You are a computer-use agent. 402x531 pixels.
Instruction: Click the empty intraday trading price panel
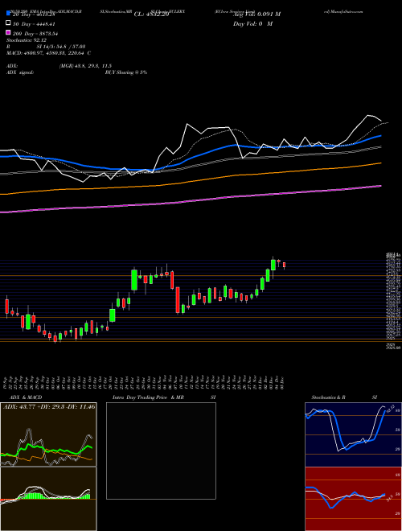(161, 451)
